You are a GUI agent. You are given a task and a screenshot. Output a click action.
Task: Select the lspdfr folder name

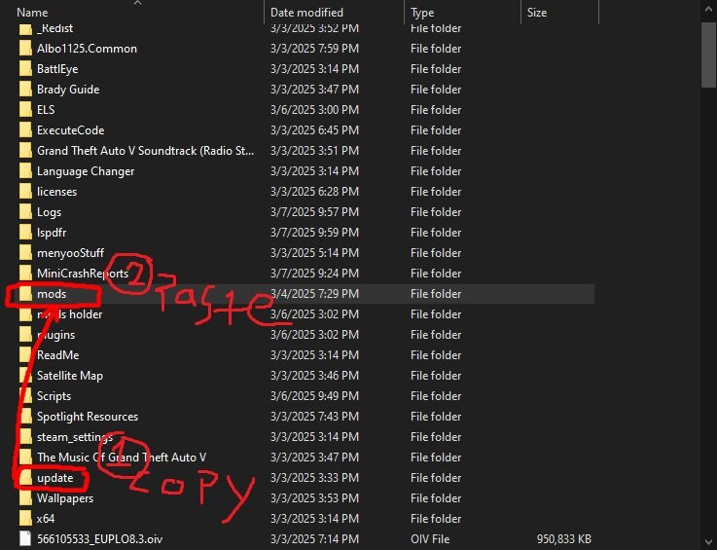pyautogui.click(x=52, y=233)
